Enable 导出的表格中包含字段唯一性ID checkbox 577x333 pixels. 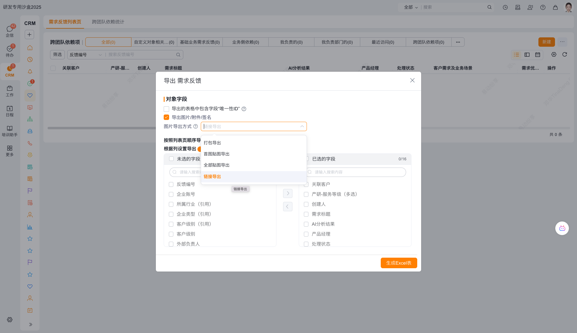(166, 109)
